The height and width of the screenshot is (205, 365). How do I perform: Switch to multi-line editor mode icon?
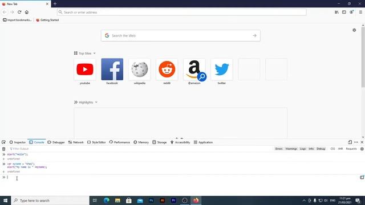coord(362,177)
